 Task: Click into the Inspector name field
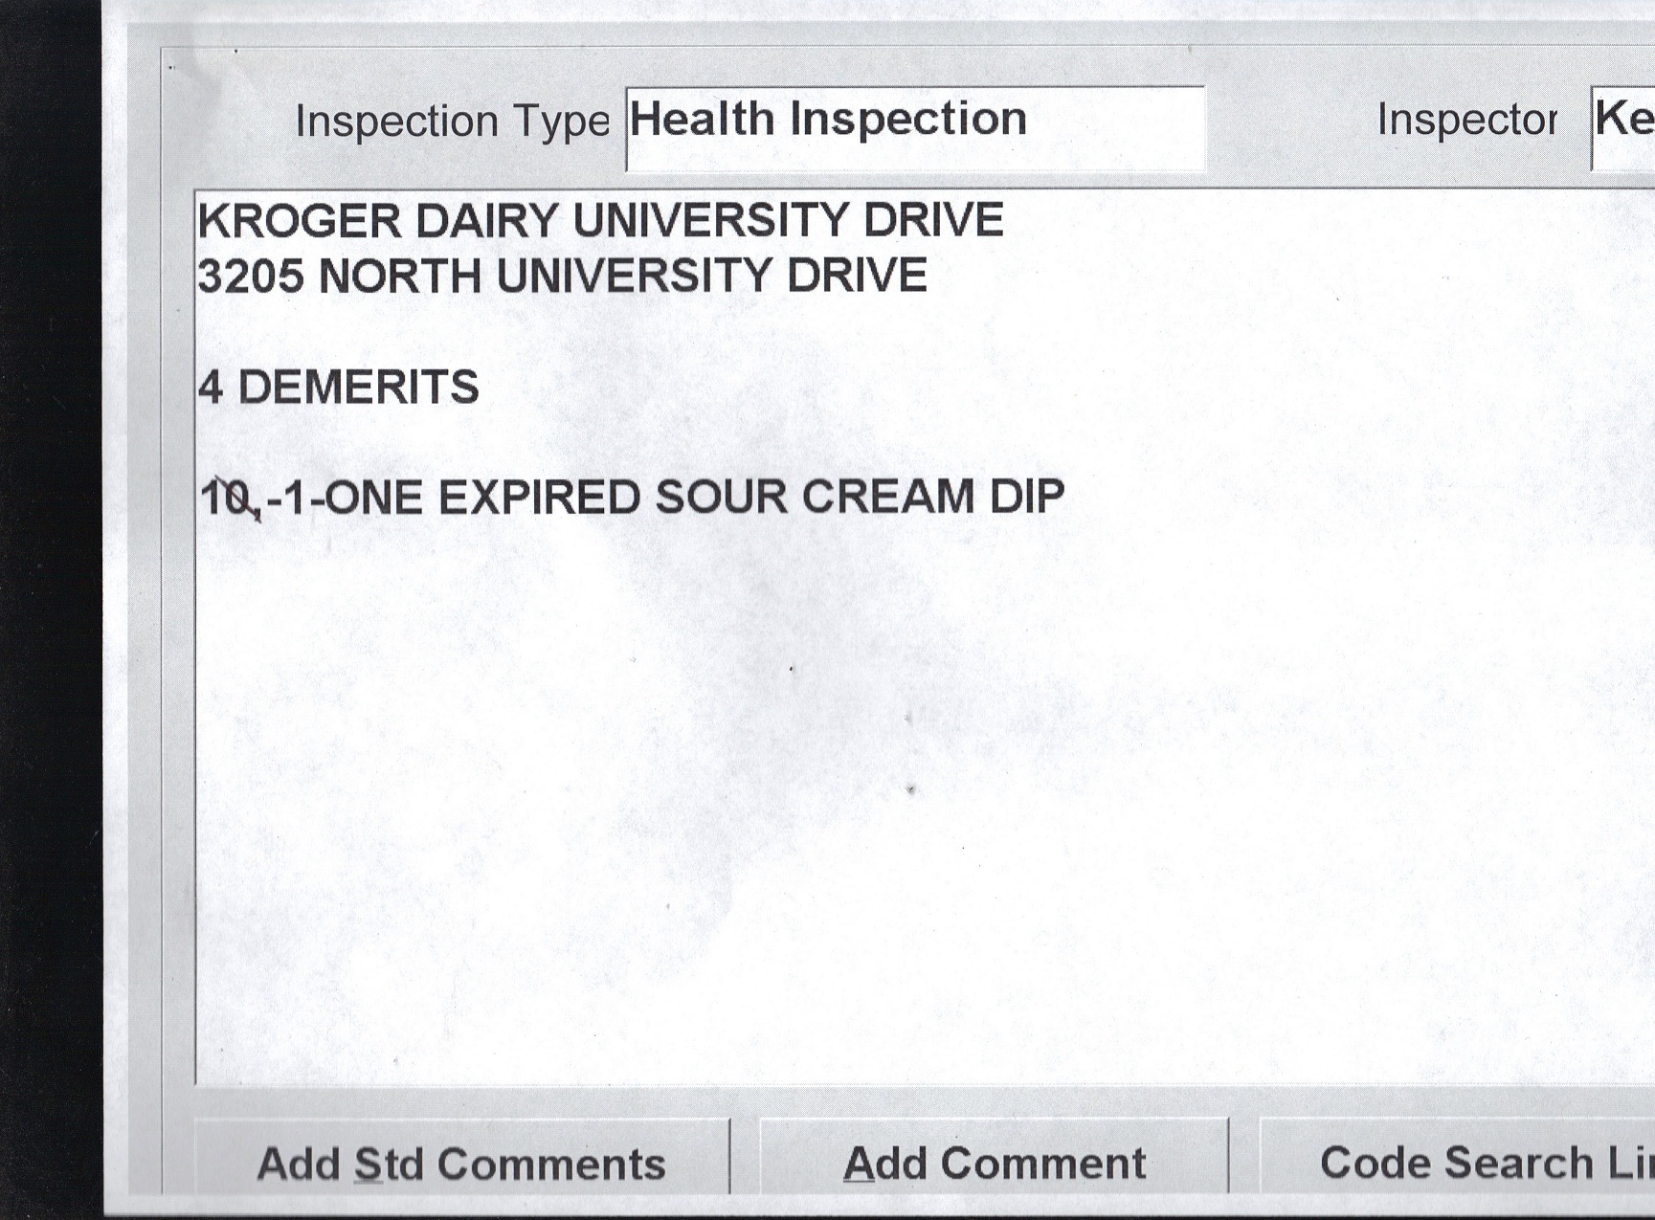point(1624,127)
